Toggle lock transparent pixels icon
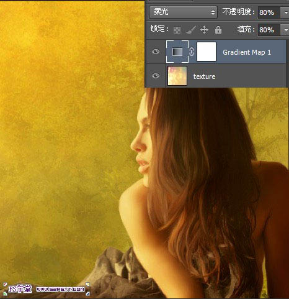This screenshot has height=299, width=289. tap(177, 30)
